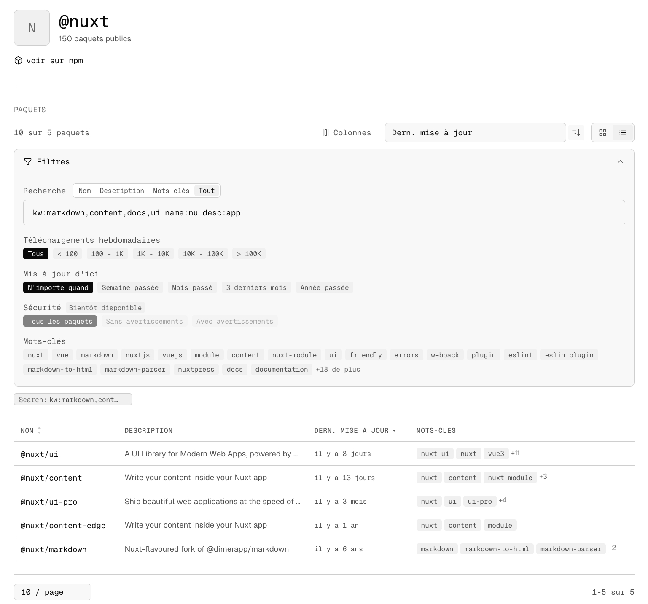The height and width of the screenshot is (604, 648).
Task: Open the 'Dern. mise à jour' sort dropdown
Action: (475, 133)
